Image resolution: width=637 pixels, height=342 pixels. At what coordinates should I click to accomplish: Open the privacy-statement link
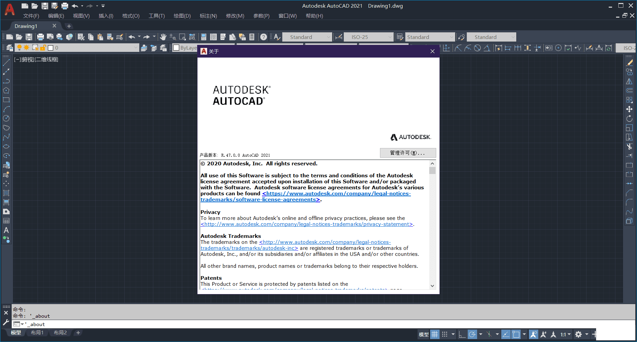pyautogui.click(x=307, y=224)
